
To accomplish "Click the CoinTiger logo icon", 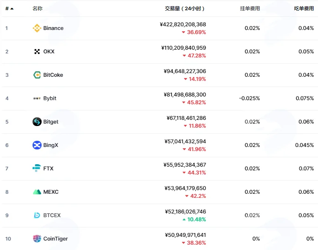I will pyautogui.click(x=37, y=239).
